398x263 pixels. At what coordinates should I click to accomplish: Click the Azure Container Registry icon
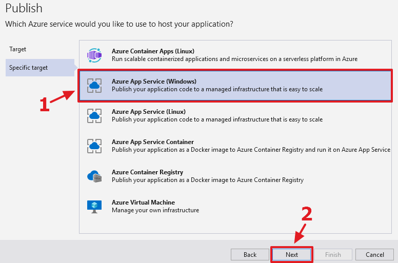pos(94,176)
